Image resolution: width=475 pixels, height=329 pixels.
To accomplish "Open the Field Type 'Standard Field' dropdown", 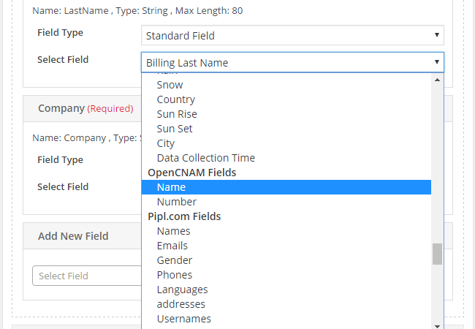I will (x=292, y=35).
